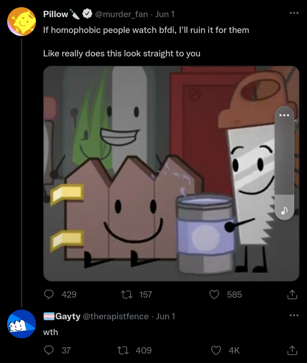Screen dimensions: 307x363
Task: Visit the @murder_fan profile handle
Action: click(121, 14)
